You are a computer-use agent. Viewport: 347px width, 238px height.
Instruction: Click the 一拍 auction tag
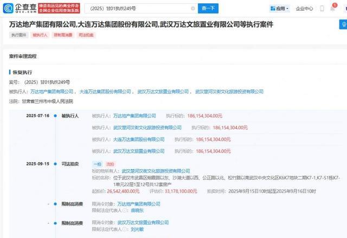pos(98,164)
